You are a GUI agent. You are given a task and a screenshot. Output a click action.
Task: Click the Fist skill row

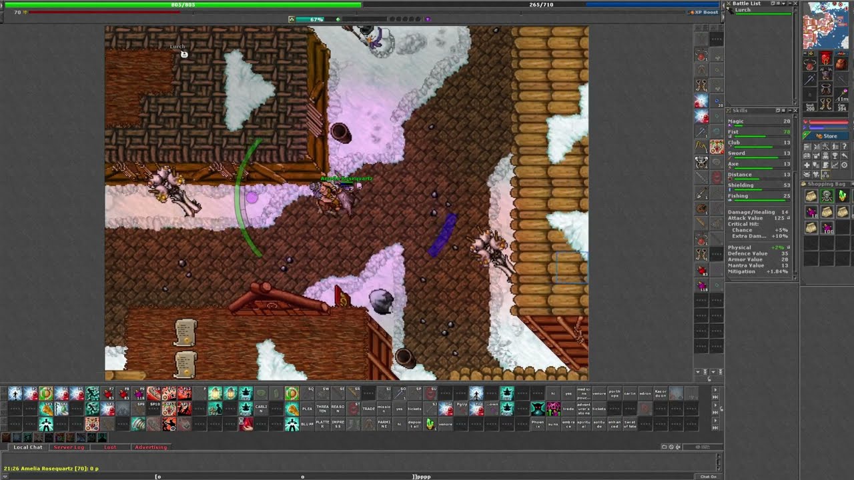(x=759, y=133)
